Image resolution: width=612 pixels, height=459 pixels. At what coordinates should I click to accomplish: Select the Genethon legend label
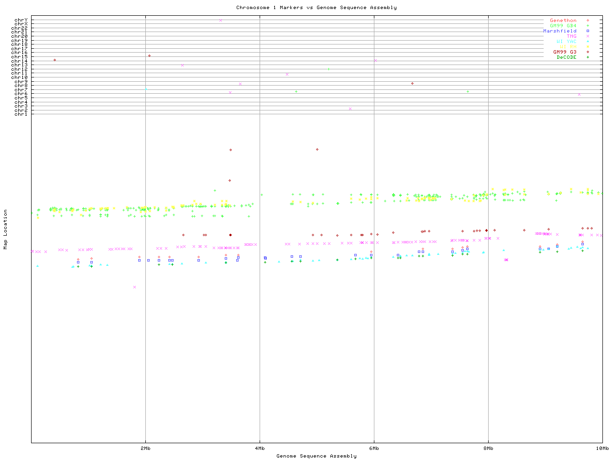click(563, 21)
